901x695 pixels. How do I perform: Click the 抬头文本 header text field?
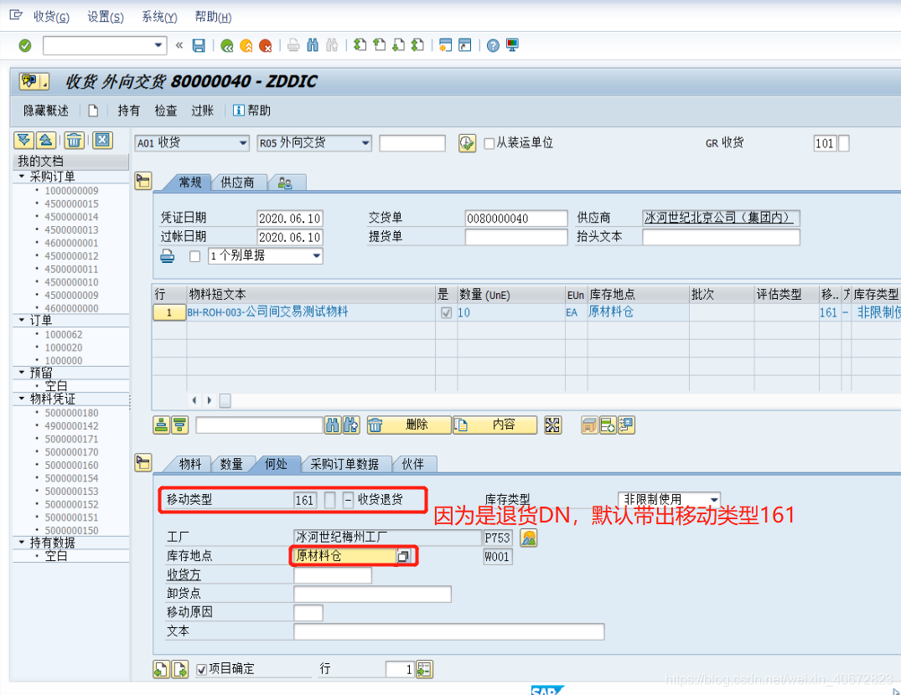click(x=721, y=237)
